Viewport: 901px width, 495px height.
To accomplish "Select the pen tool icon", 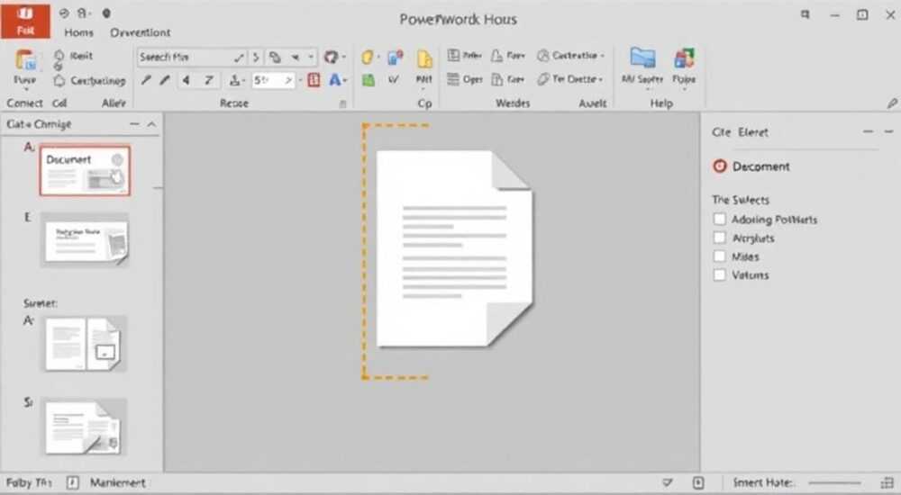I will [x=146, y=80].
